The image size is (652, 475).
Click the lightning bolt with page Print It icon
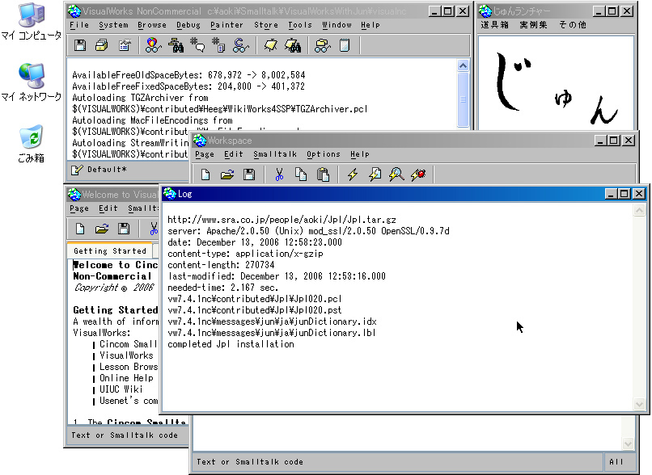[375, 174]
